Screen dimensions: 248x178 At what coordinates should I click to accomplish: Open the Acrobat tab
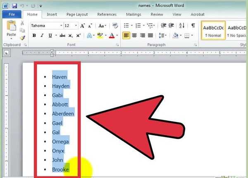(x=198, y=14)
